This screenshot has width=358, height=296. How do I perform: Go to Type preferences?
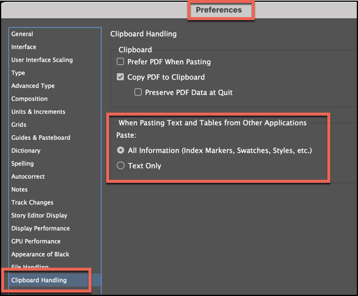coord(18,73)
